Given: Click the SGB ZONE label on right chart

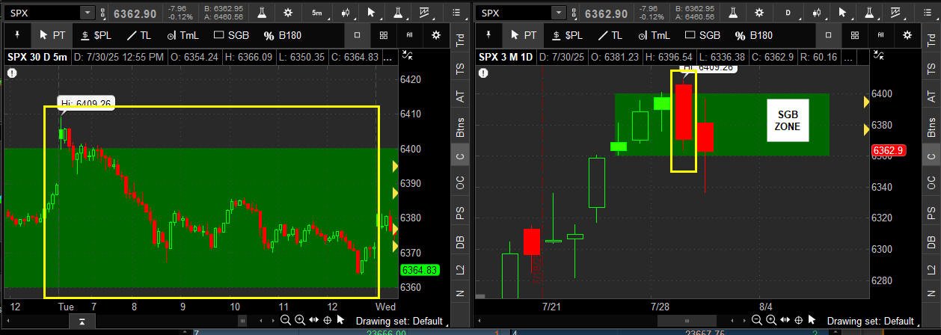Looking at the screenshot, I should (788, 120).
